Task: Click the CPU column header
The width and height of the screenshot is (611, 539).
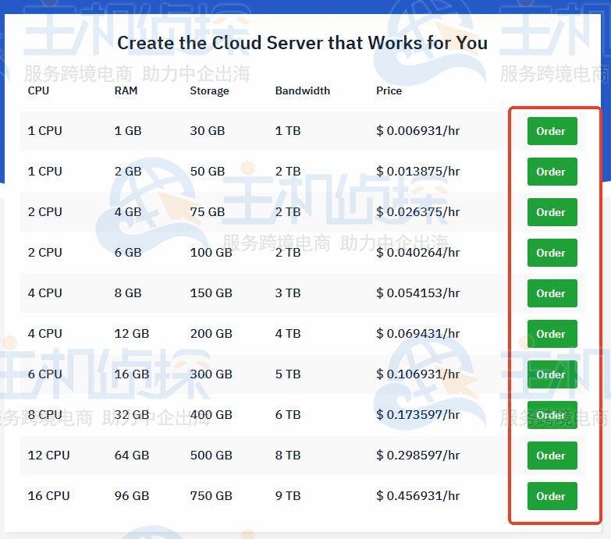Action: [x=38, y=90]
